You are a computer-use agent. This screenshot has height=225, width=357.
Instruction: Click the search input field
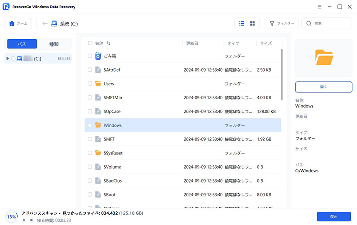click(326, 23)
